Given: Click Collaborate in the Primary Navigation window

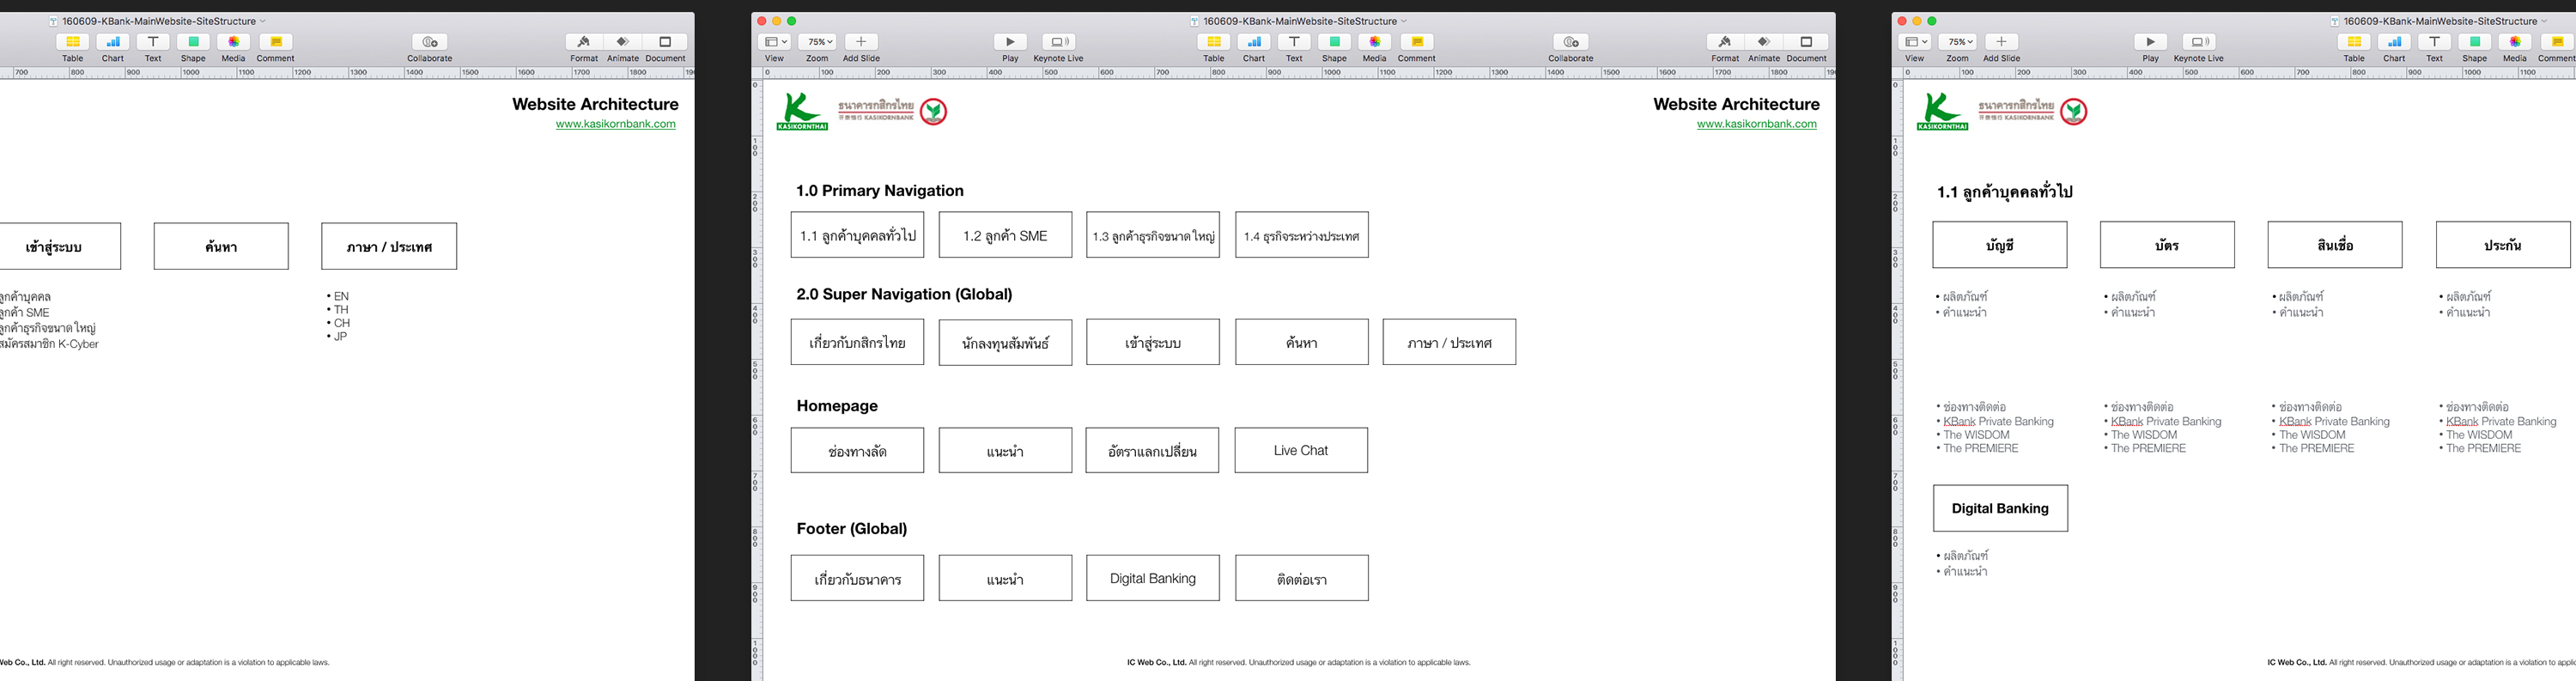Looking at the screenshot, I should pos(1570,42).
